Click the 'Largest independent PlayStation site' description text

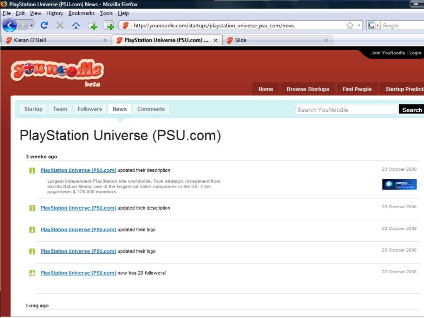click(x=134, y=186)
